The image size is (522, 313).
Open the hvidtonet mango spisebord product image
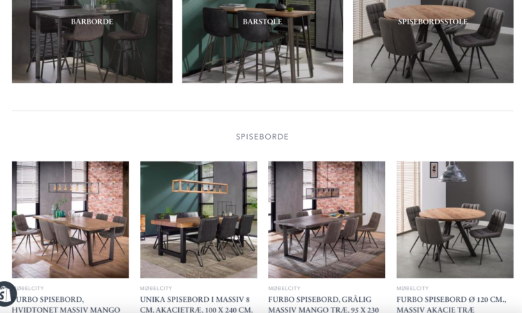point(70,220)
